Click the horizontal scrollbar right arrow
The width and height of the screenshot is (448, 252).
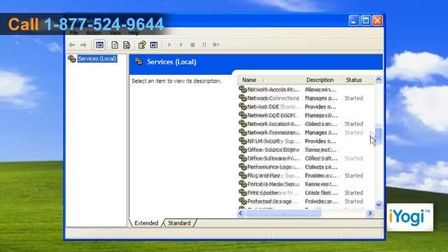(x=370, y=213)
